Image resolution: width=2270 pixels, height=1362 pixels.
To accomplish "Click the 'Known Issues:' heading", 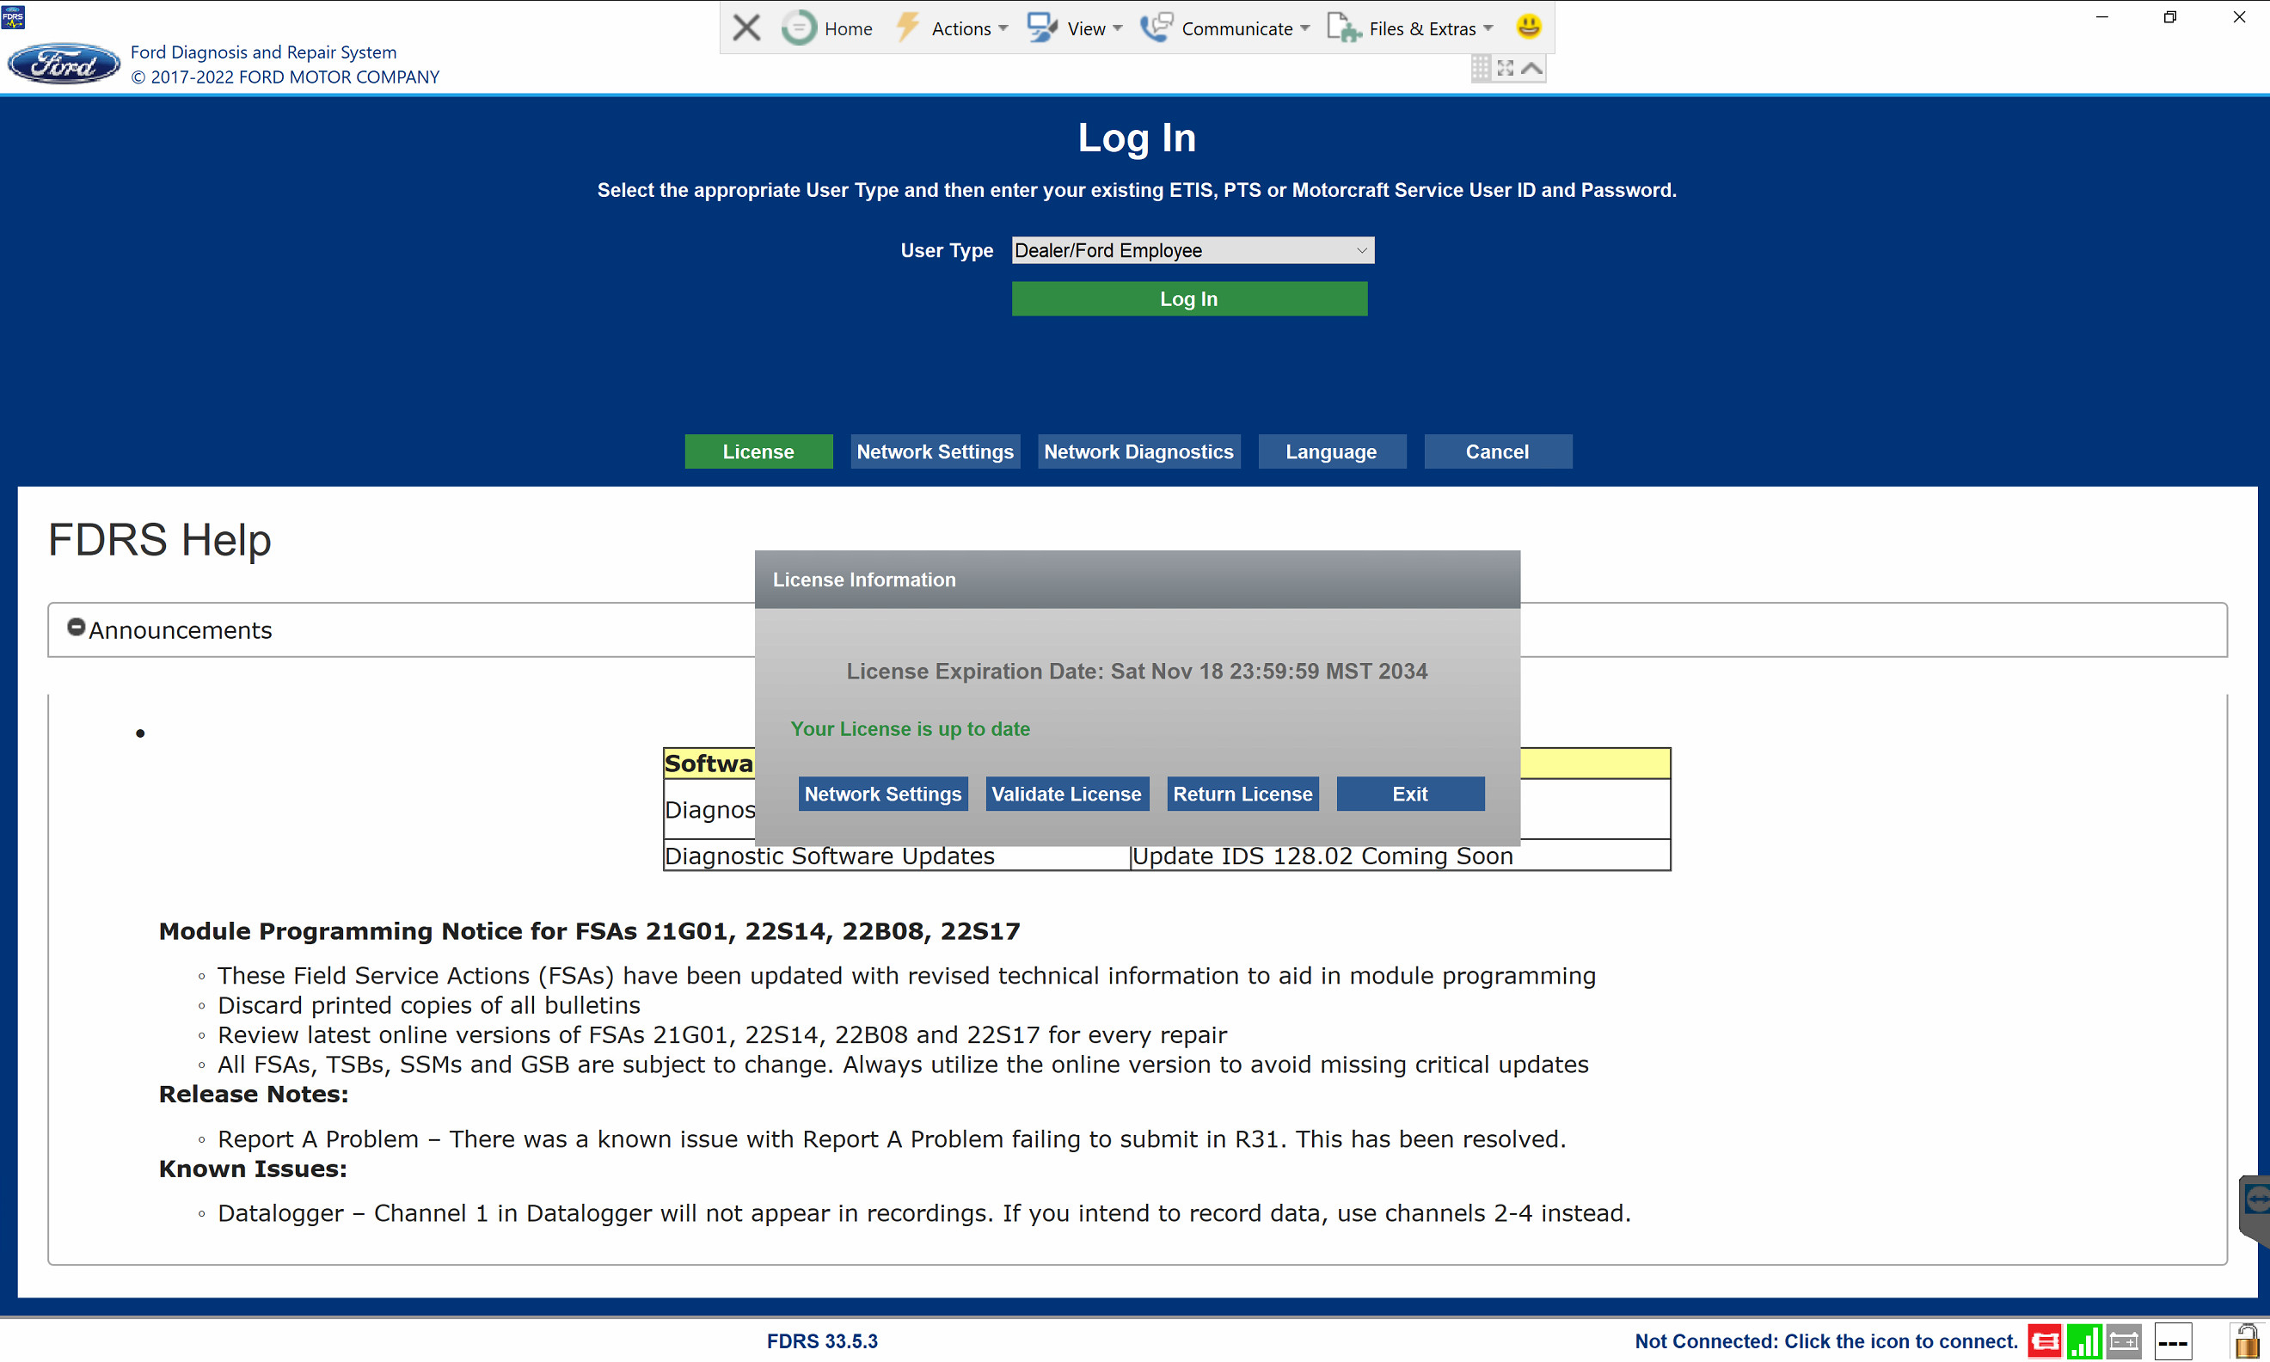I will pos(252,1169).
